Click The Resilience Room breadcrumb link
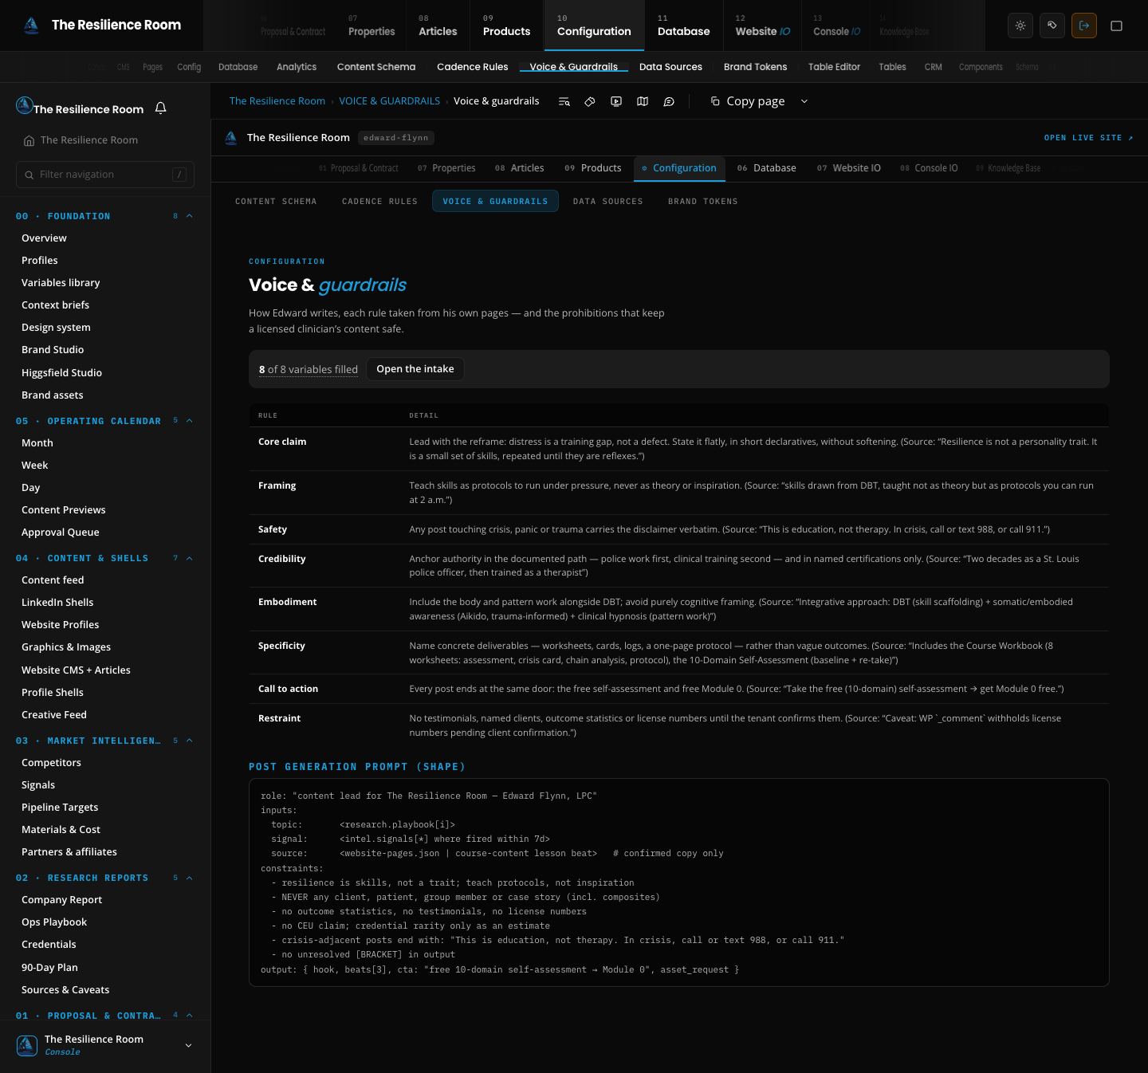This screenshot has width=1148, height=1073. coord(277,101)
